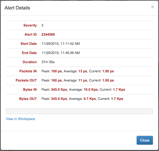The width and height of the screenshot is (159, 151).
Task: Open the View in Workspace link
Action: click(21, 119)
